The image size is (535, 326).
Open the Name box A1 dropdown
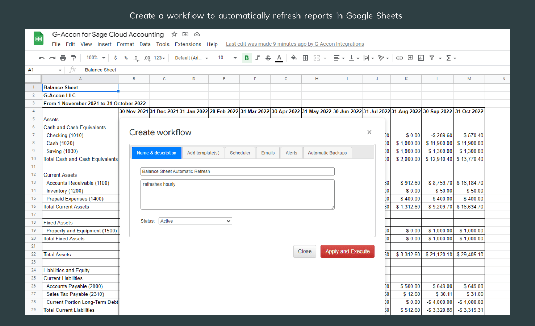60,70
